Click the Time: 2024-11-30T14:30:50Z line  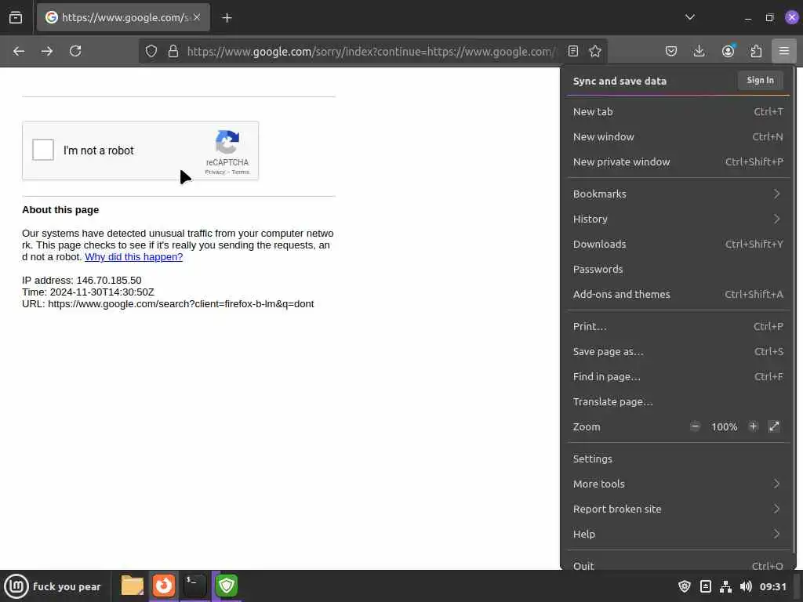[88, 292]
